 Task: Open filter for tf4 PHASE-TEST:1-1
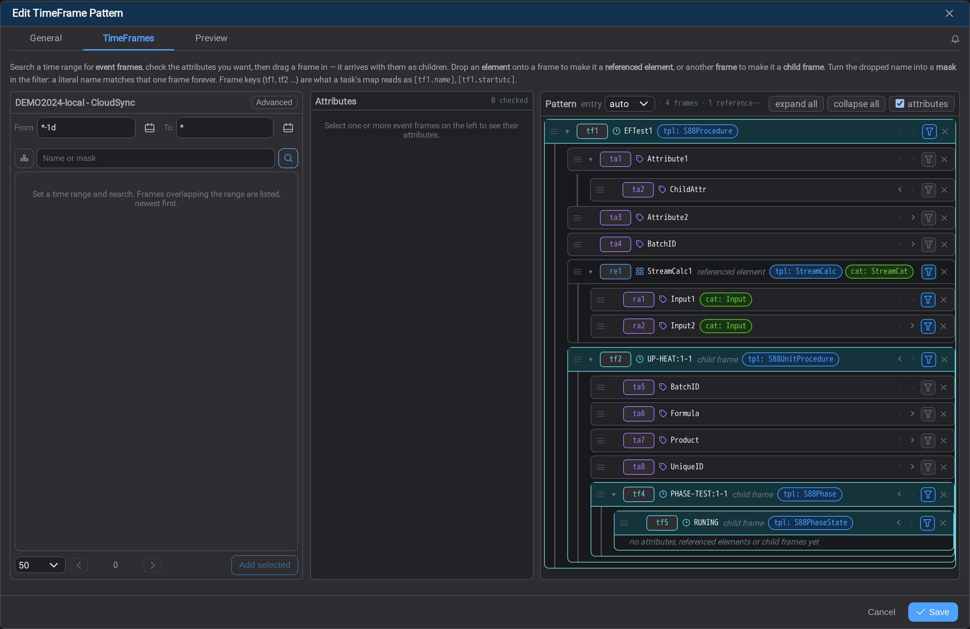(x=928, y=495)
